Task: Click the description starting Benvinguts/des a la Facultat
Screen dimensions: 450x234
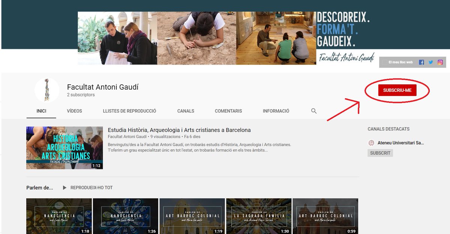Action: pos(199,147)
